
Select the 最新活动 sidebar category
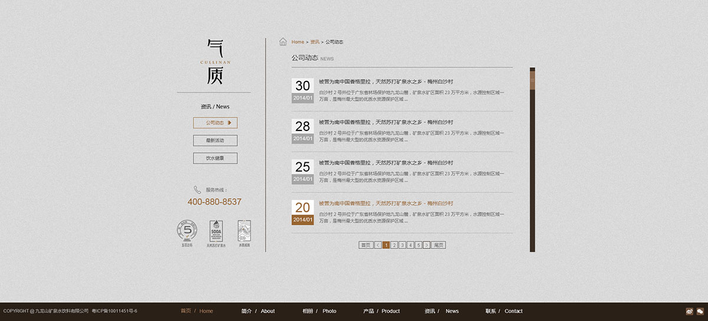tap(215, 140)
